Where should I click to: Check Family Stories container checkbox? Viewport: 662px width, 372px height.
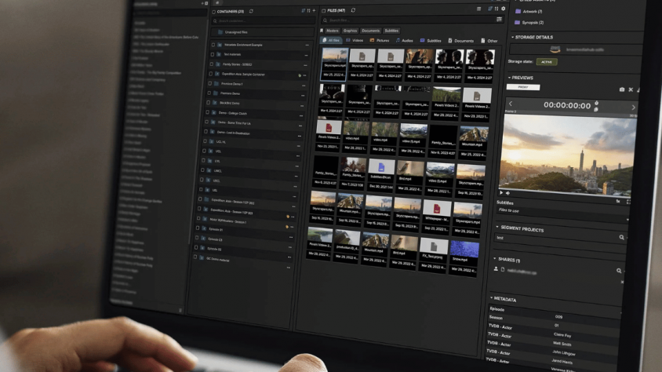click(x=212, y=64)
